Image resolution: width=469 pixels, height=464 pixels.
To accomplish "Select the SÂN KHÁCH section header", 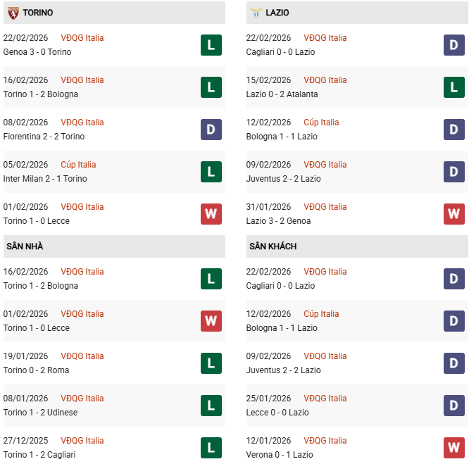I will pyautogui.click(x=273, y=246).
